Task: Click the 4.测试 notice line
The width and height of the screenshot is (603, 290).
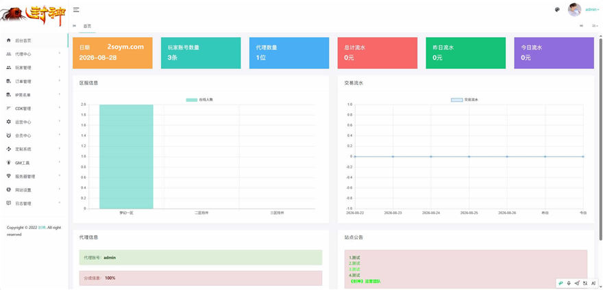Action: 354,275
